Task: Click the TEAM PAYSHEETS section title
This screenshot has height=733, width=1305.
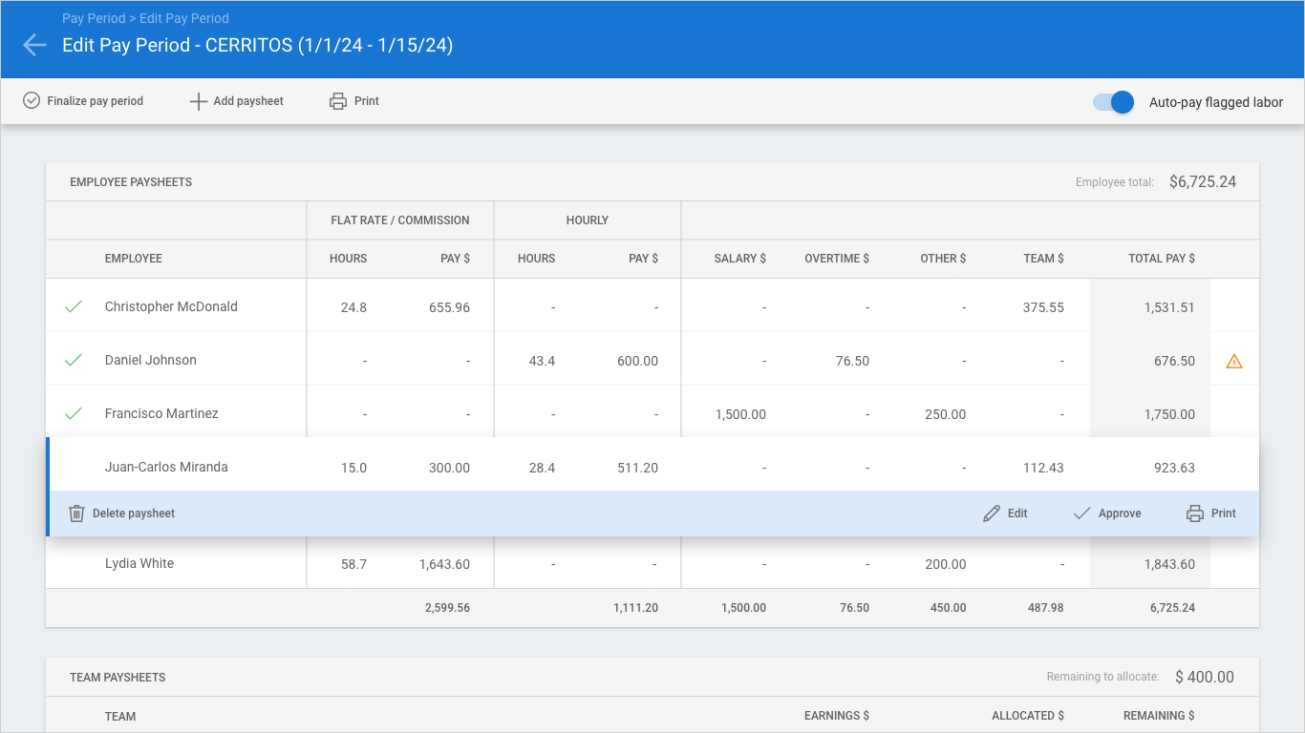Action: (118, 678)
